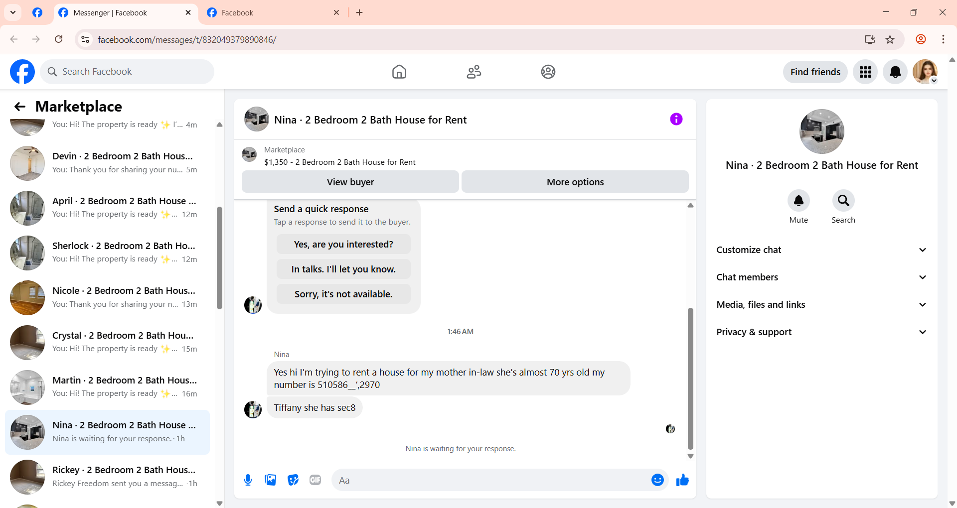Expand Chat members section
This screenshot has width=957, height=508.
(x=821, y=277)
